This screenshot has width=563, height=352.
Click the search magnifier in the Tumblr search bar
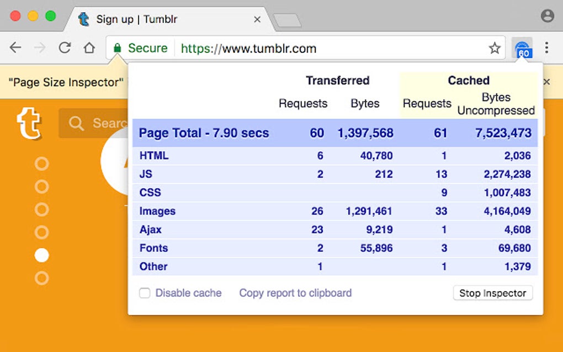click(x=76, y=122)
